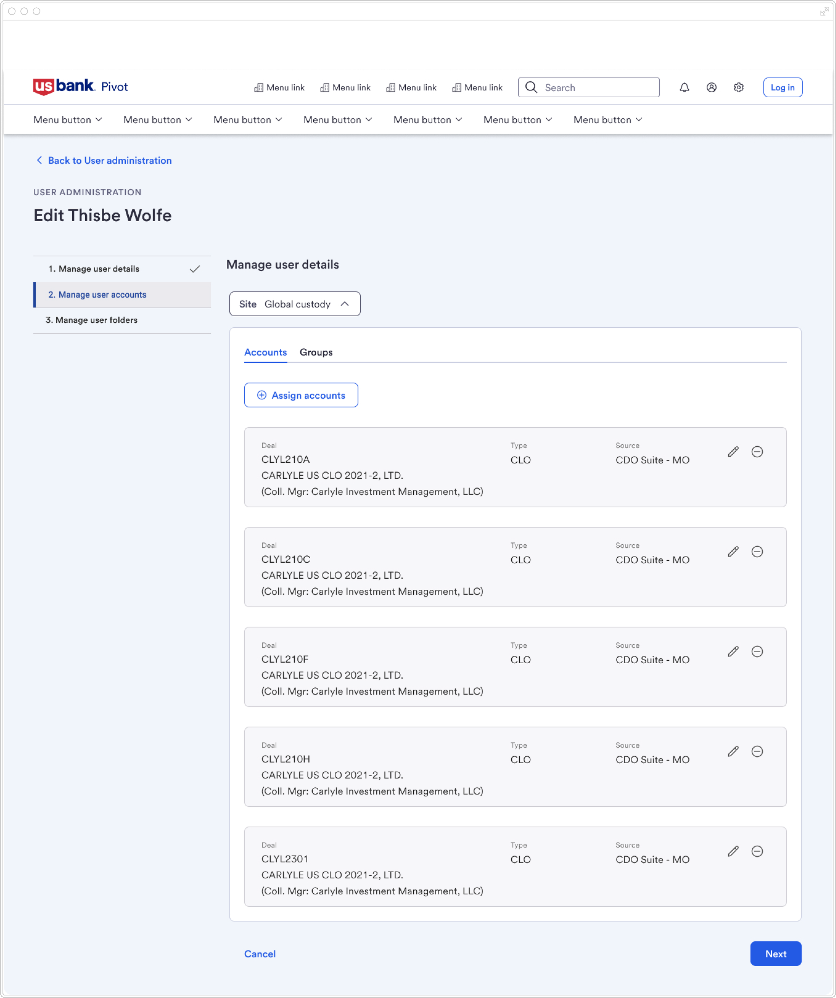Viewport: 836px width, 998px height.
Task: Open the settings gear icon
Action: pos(738,88)
